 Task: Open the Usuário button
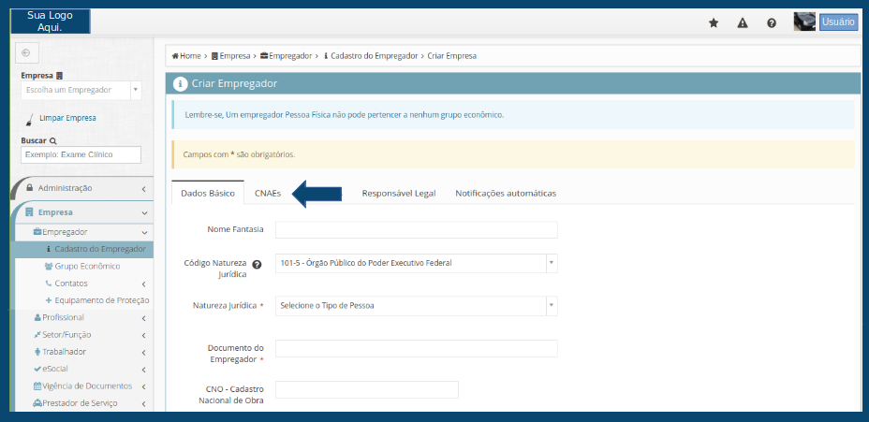point(838,22)
